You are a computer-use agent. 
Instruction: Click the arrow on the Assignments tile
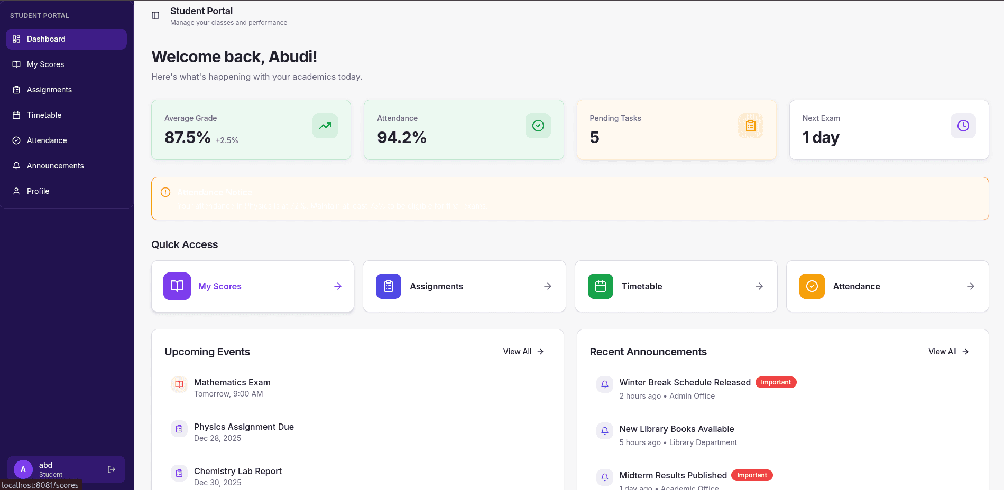[548, 286]
